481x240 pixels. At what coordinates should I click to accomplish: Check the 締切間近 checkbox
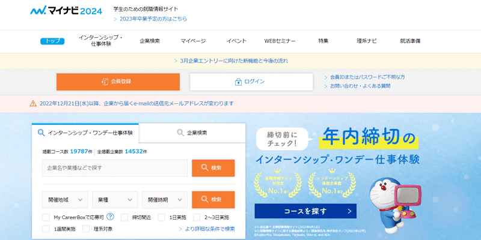(x=124, y=217)
